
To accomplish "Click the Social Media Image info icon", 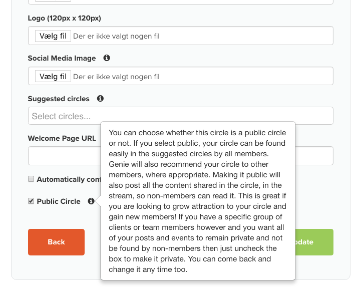I will (x=107, y=58).
